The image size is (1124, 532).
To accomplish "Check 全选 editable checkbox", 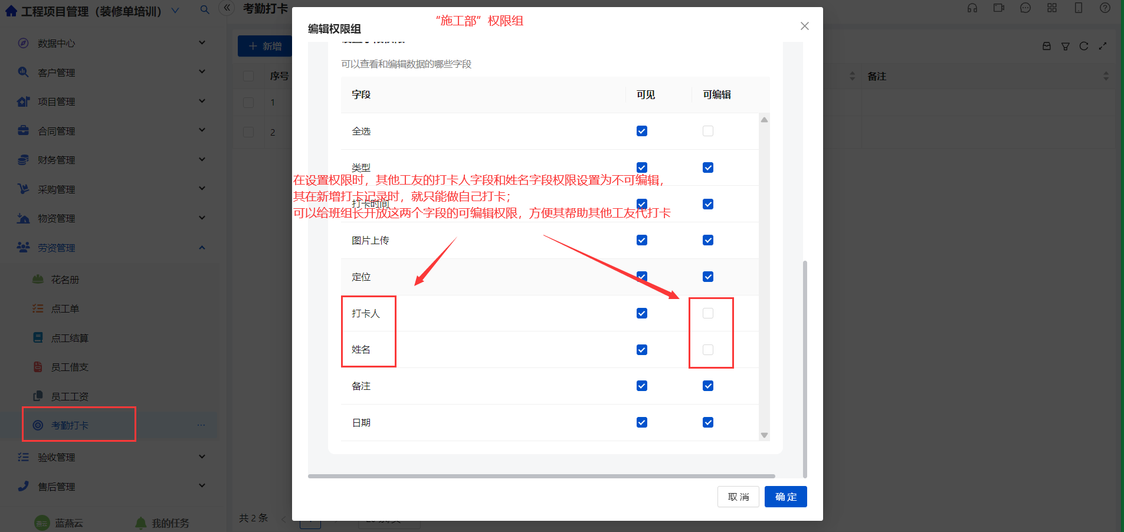I will pyautogui.click(x=708, y=131).
